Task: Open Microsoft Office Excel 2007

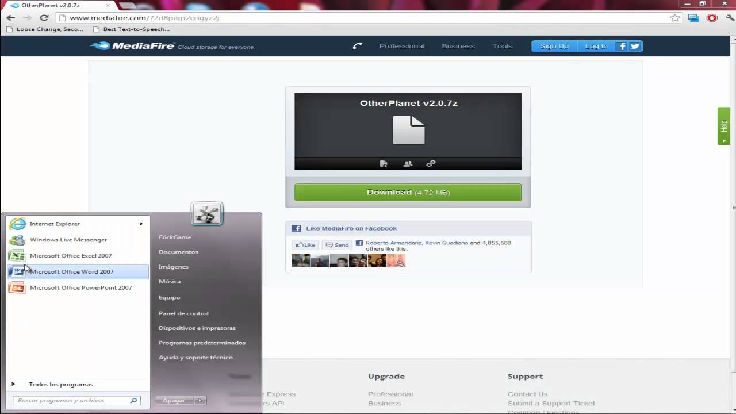Action: [78, 255]
